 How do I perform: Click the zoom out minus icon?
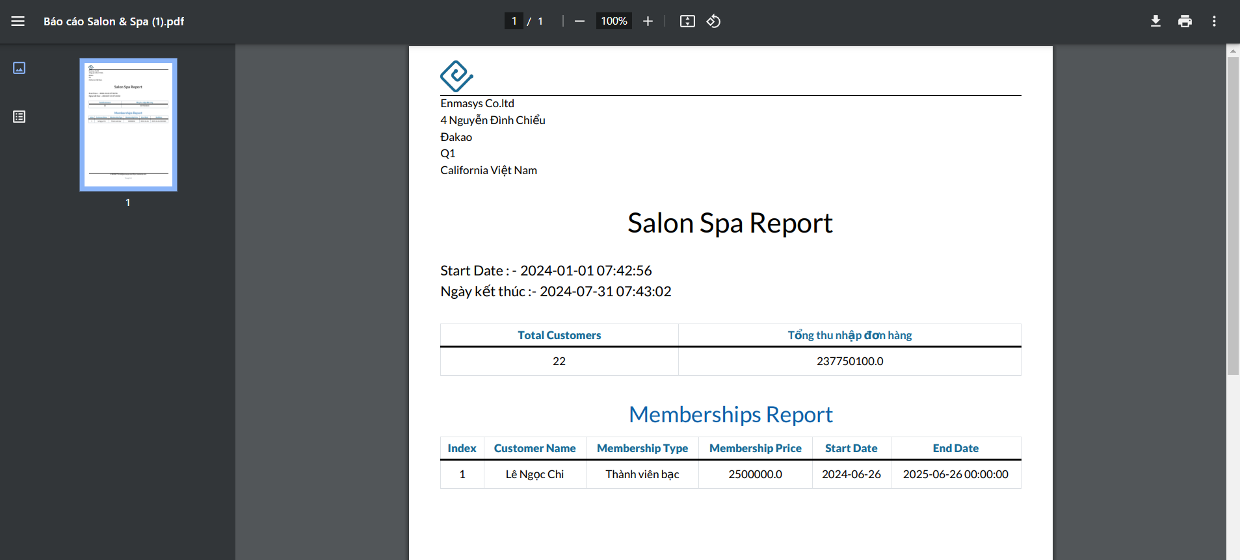point(579,21)
